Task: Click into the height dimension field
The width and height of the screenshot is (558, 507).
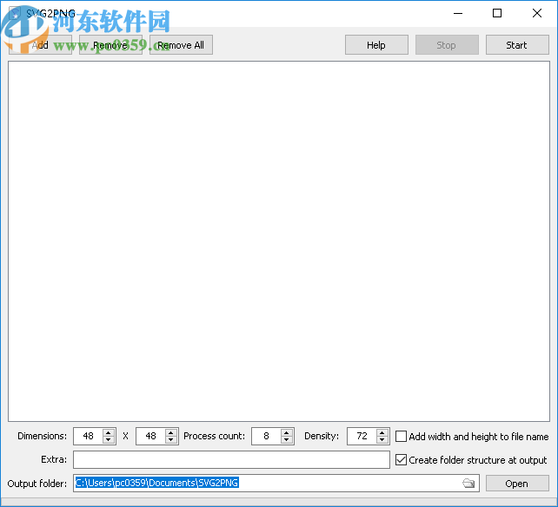Action: 151,436
